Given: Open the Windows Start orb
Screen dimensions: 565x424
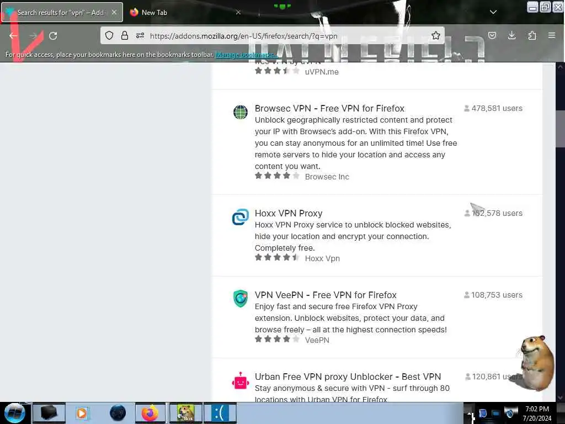Looking at the screenshot, I should pyautogui.click(x=14, y=413).
